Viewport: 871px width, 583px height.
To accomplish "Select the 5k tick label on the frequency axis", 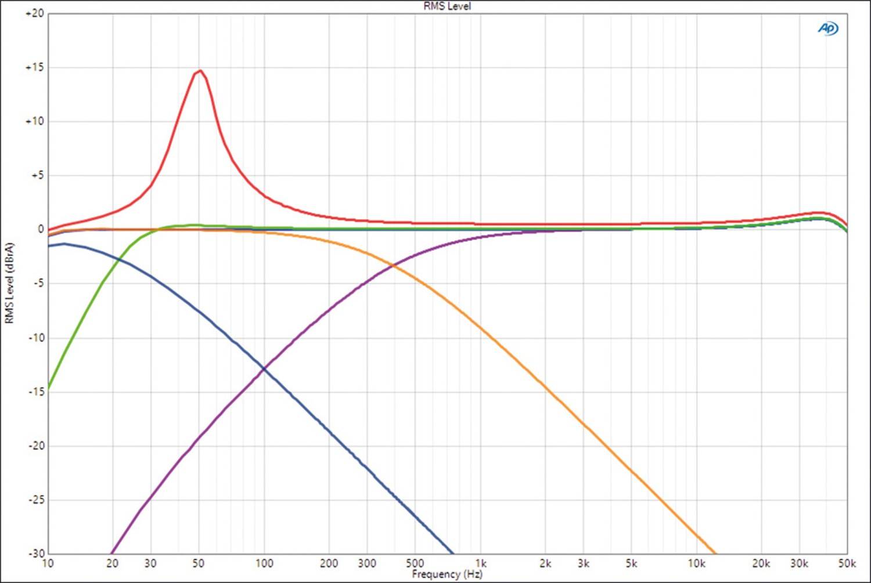I will tap(631, 564).
